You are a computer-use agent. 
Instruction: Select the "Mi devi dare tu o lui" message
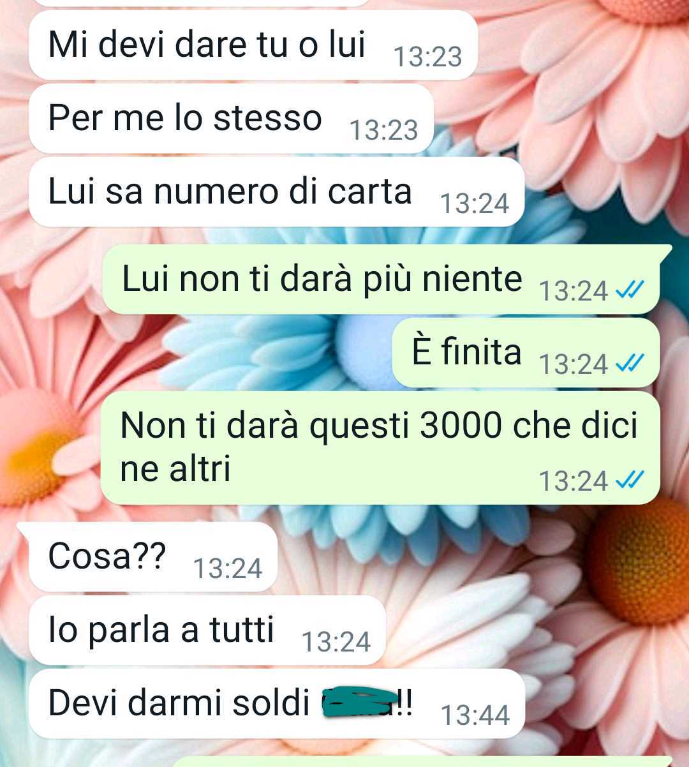point(253,46)
